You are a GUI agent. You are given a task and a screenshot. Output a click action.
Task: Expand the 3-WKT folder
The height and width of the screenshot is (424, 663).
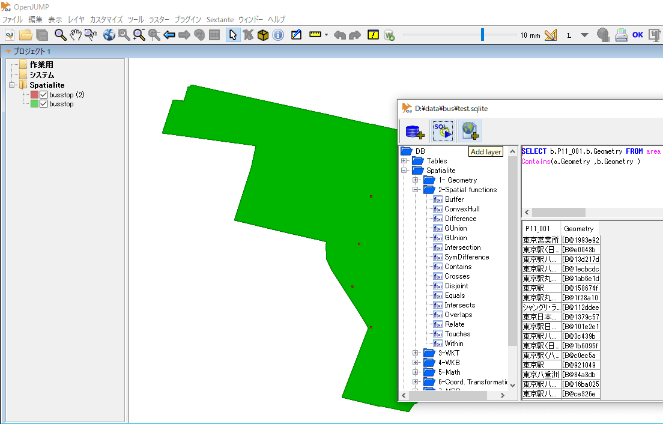pyautogui.click(x=415, y=353)
